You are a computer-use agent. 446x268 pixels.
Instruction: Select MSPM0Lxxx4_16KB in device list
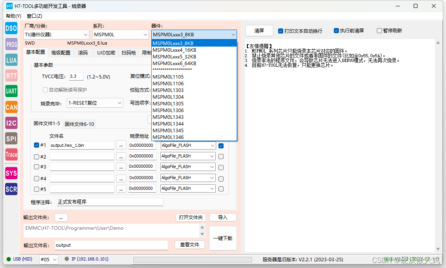click(x=194, y=50)
